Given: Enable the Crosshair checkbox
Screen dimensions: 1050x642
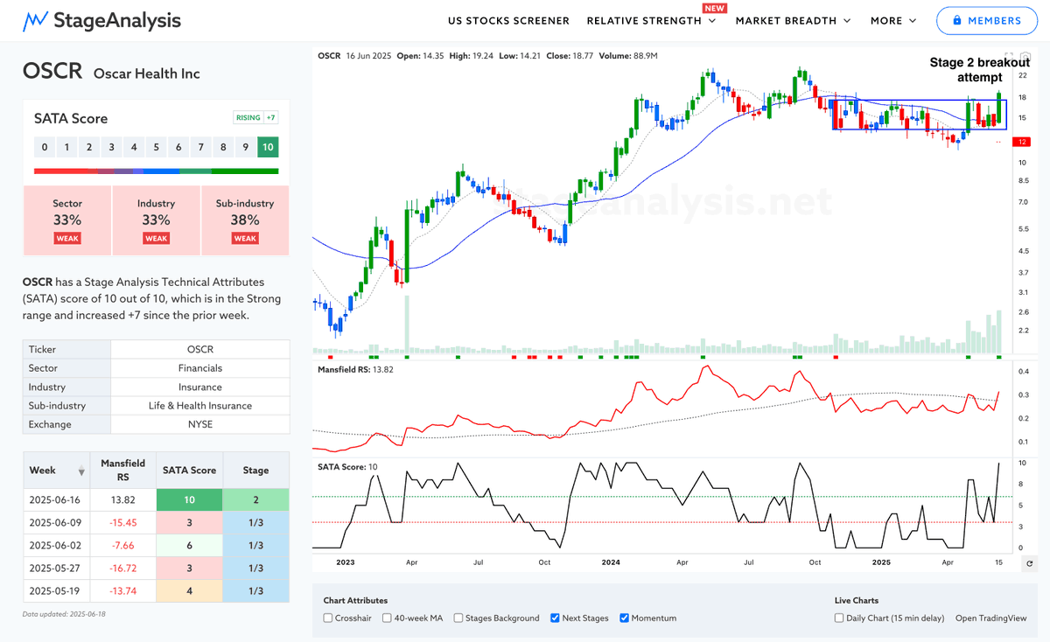Looking at the screenshot, I should pos(328,618).
